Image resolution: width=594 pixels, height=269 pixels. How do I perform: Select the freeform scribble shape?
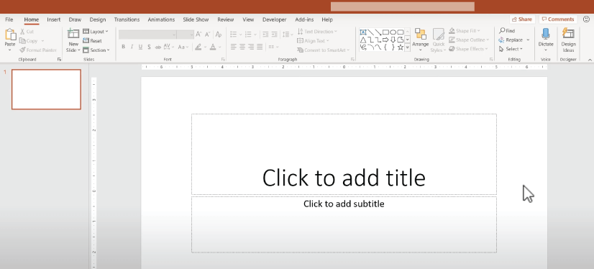click(363, 47)
